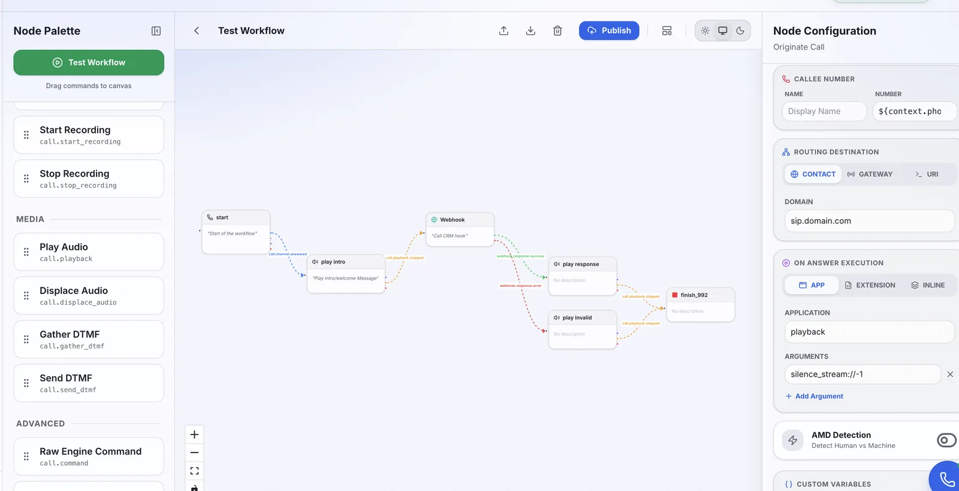Toggle AMD Detection switch
Screen dimensions: 959x491
click(946, 440)
